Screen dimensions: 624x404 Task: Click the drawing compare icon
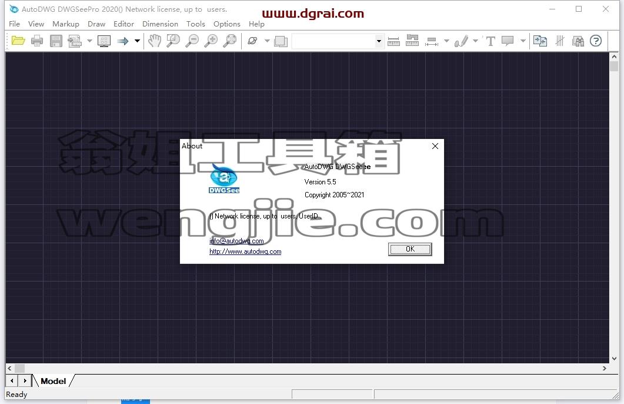540,41
